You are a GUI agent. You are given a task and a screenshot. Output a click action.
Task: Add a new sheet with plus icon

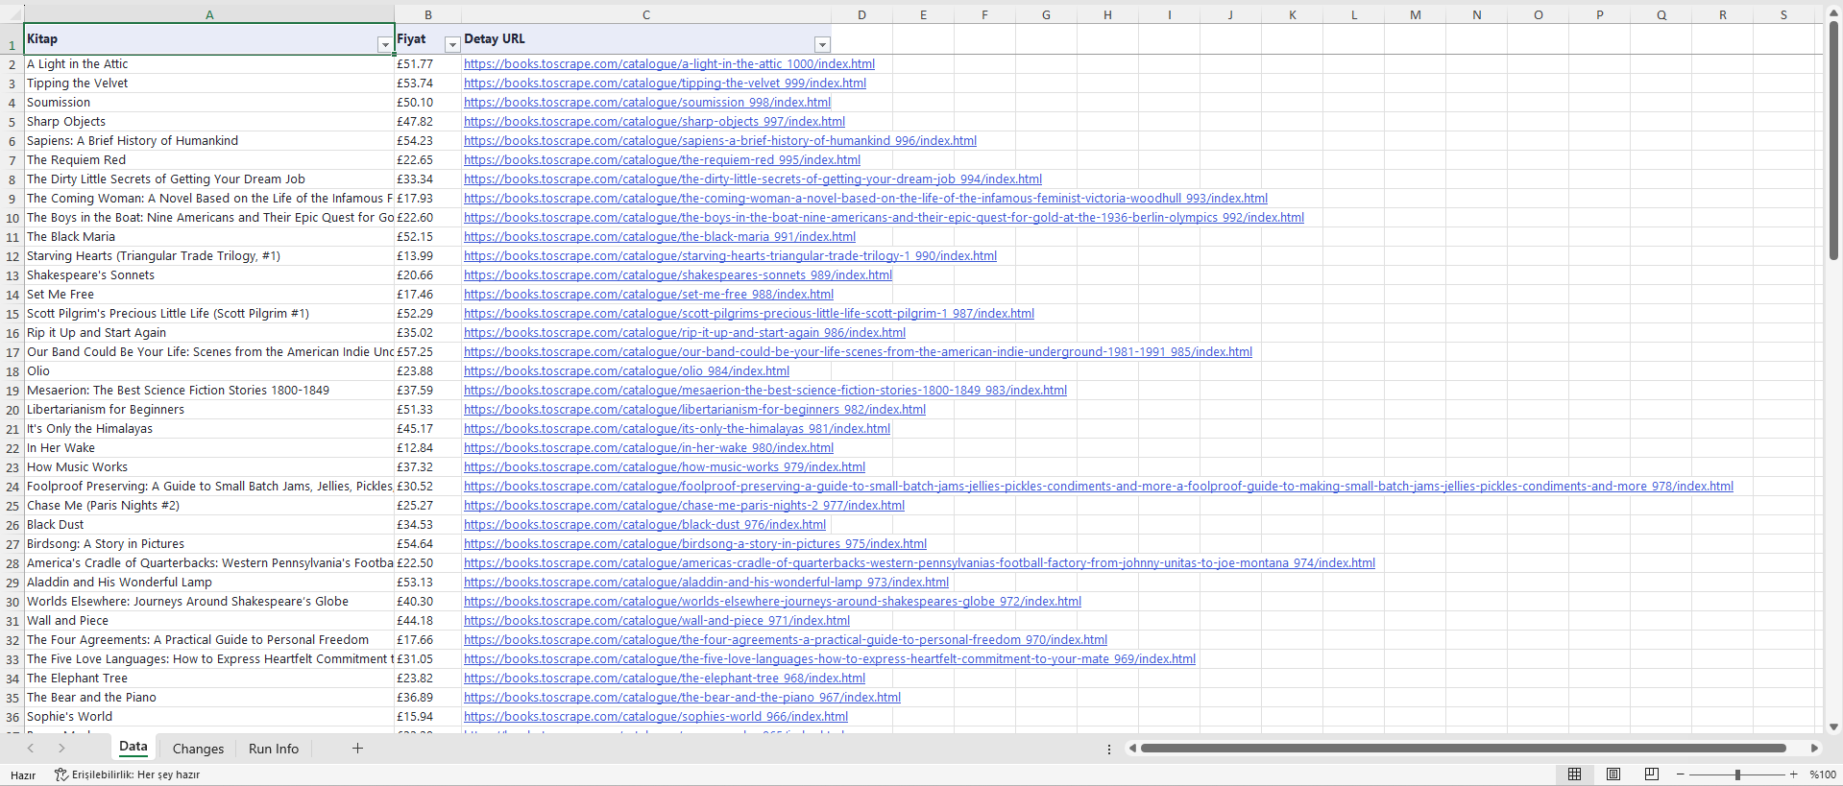point(357,749)
